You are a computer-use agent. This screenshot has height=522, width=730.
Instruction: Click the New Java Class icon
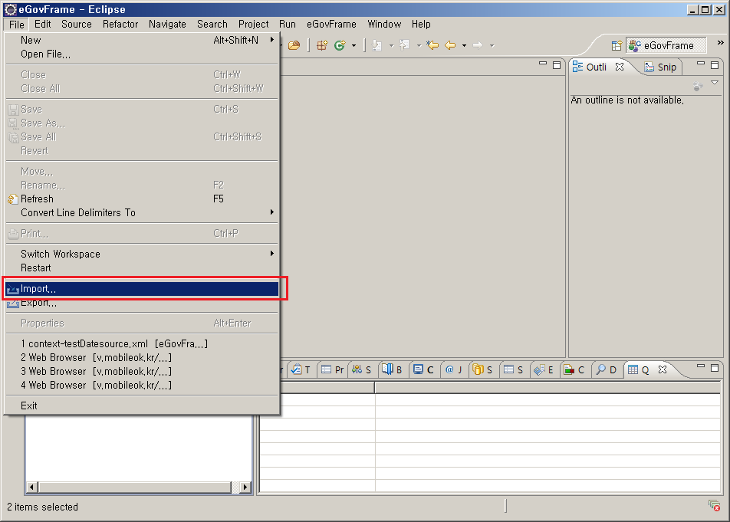click(x=340, y=45)
